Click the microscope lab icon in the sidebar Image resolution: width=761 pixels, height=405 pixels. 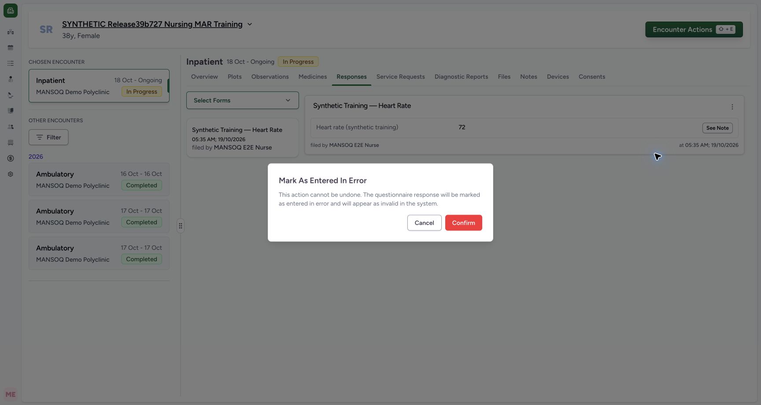tap(11, 95)
